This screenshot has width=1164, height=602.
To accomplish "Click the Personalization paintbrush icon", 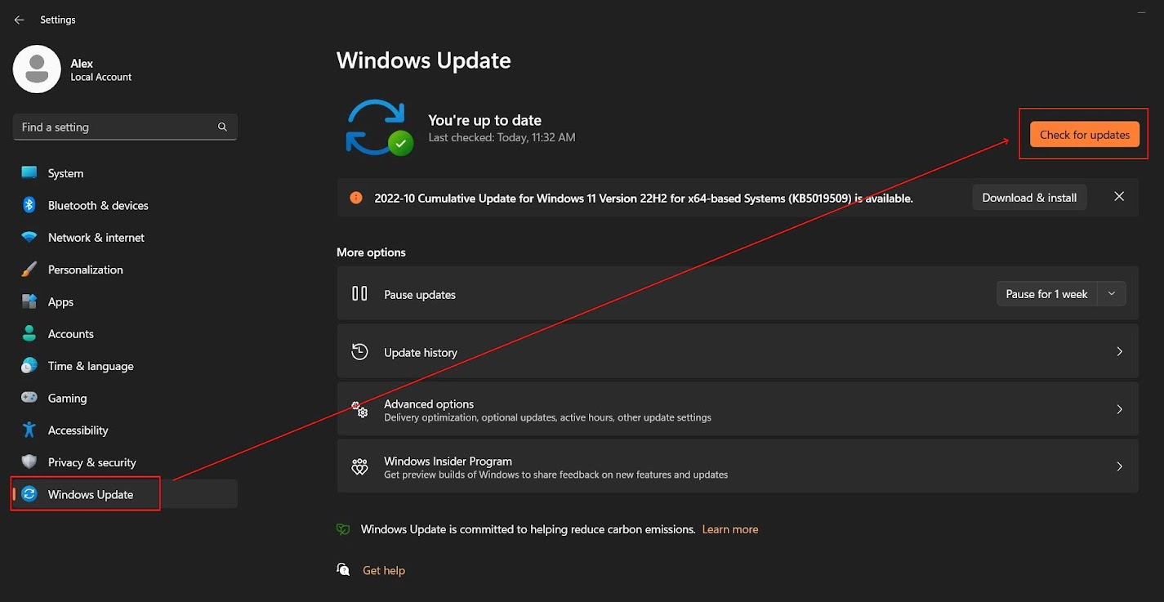I will point(29,270).
